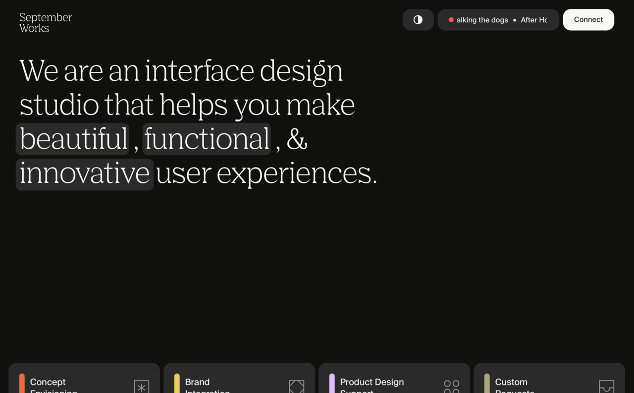The height and width of the screenshot is (393, 634).
Task: Open the Concept Envisioning card title
Action: pos(48,382)
